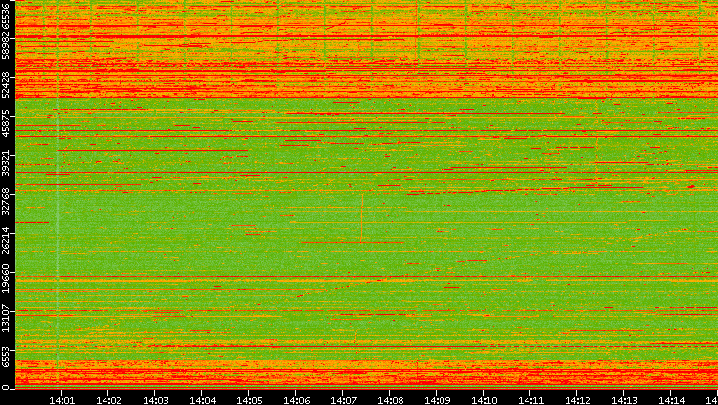Select the 32768 label on the vertical axis

[7, 201]
